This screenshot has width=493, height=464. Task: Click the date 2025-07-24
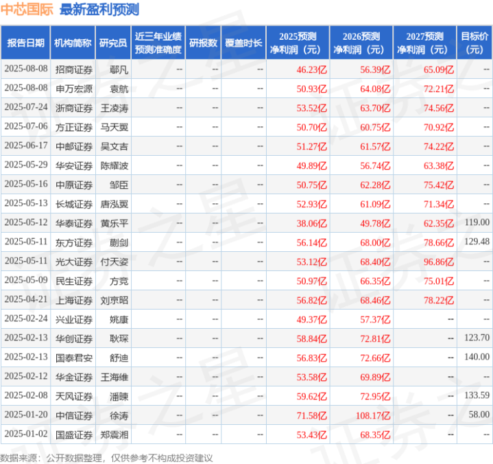pyautogui.click(x=26, y=107)
